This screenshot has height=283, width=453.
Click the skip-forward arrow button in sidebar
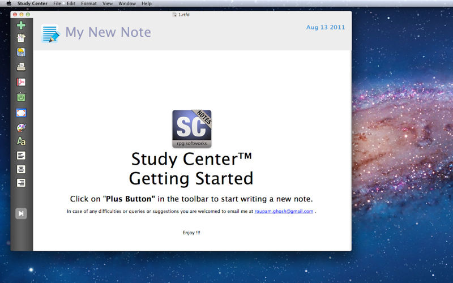click(x=21, y=213)
